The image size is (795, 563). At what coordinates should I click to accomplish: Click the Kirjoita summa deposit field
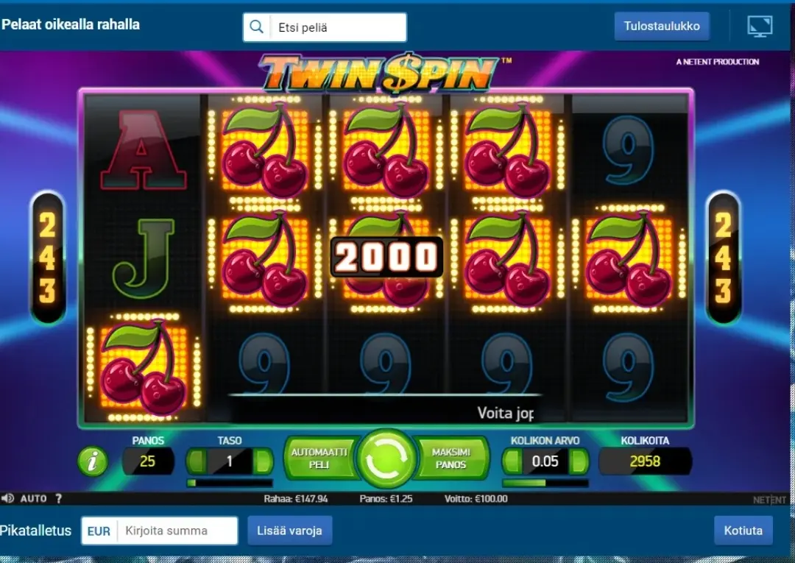point(177,531)
